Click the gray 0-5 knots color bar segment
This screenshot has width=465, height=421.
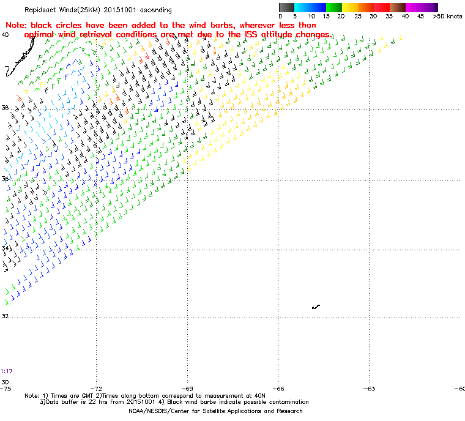pos(286,7)
